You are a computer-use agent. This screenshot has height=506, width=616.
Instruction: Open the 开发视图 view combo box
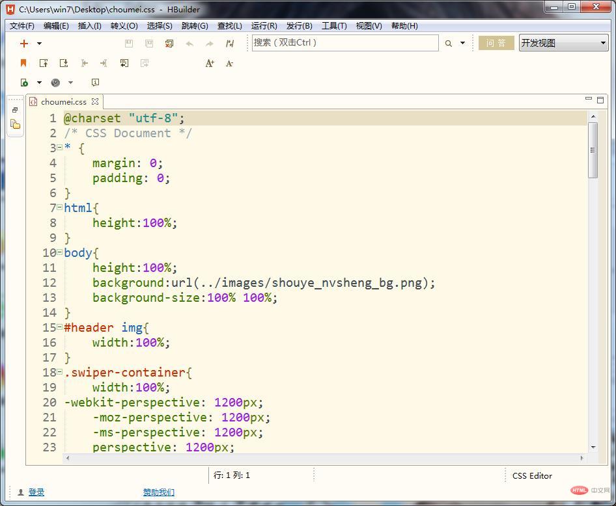(x=563, y=43)
